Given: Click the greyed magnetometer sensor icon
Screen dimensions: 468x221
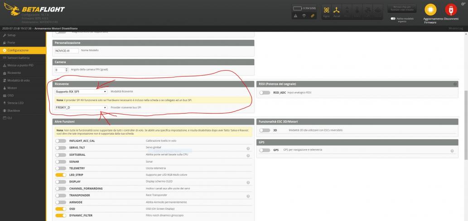Looking at the screenshot, I should pyautogui.click(x=347, y=12).
